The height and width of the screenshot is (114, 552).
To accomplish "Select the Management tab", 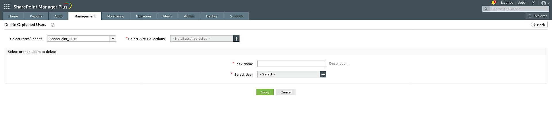I will click(x=85, y=16).
